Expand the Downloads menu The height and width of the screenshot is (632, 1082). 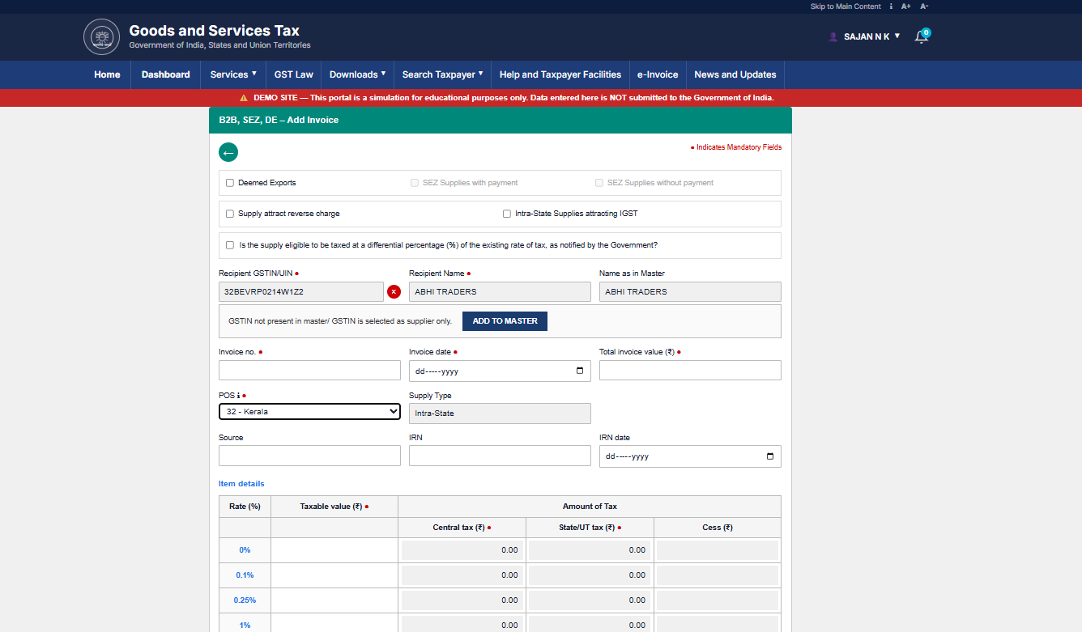click(x=358, y=74)
